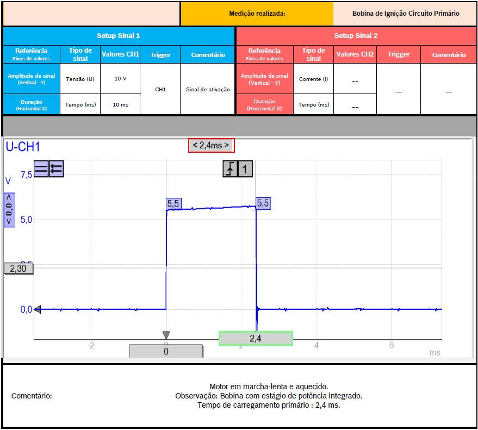This screenshot has height=430, width=478.
Task: Click the 2,30 voltage cursor label
Action: pyautogui.click(x=18, y=268)
